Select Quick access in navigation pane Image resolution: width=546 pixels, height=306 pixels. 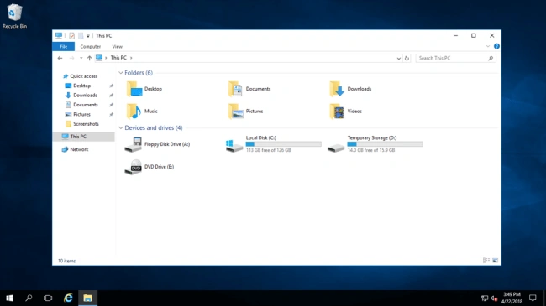[83, 76]
